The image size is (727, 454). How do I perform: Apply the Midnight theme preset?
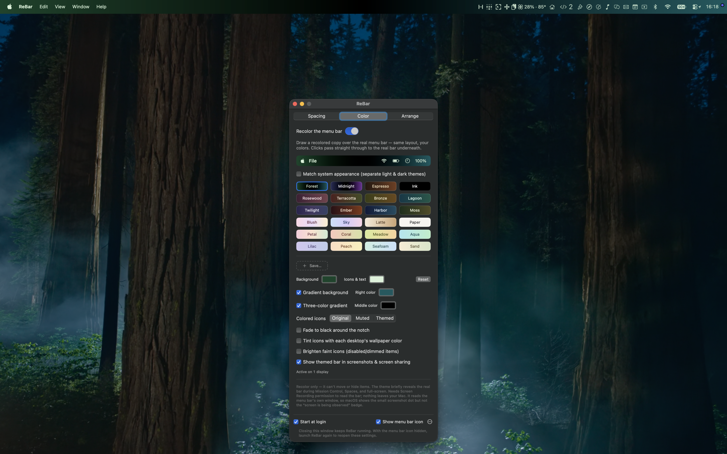(x=346, y=186)
